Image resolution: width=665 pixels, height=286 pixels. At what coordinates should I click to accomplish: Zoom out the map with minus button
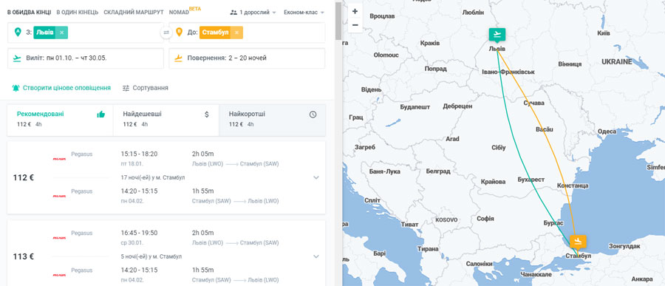click(x=355, y=25)
